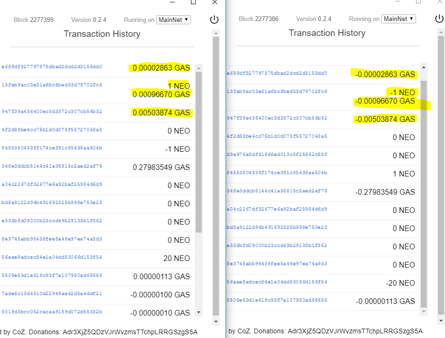Click the scrollbar up arrow in right transaction list
The height and width of the screenshot is (338, 445).
click(x=424, y=68)
